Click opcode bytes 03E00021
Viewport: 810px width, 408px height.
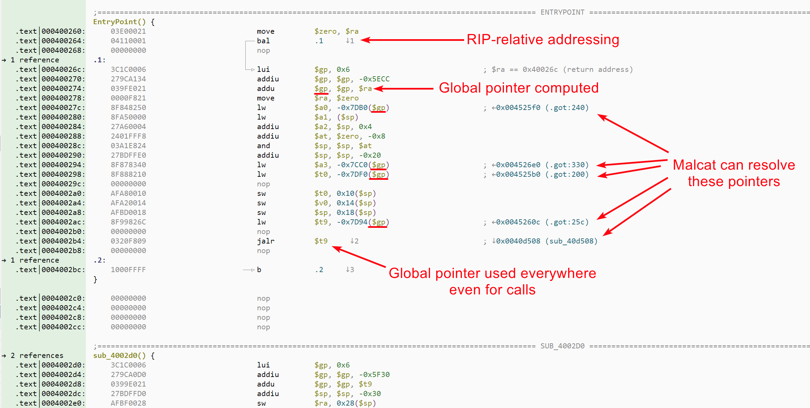tap(128, 31)
